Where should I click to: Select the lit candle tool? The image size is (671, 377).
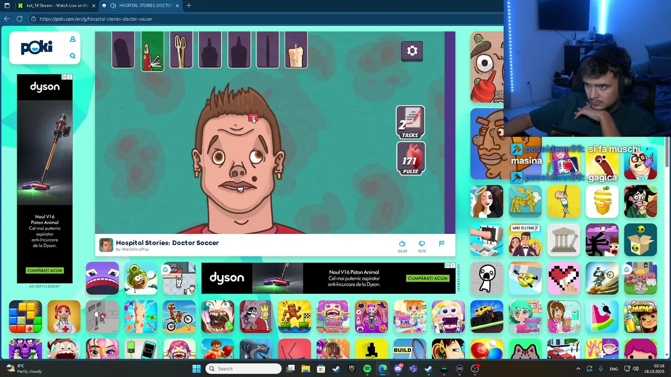(x=296, y=50)
